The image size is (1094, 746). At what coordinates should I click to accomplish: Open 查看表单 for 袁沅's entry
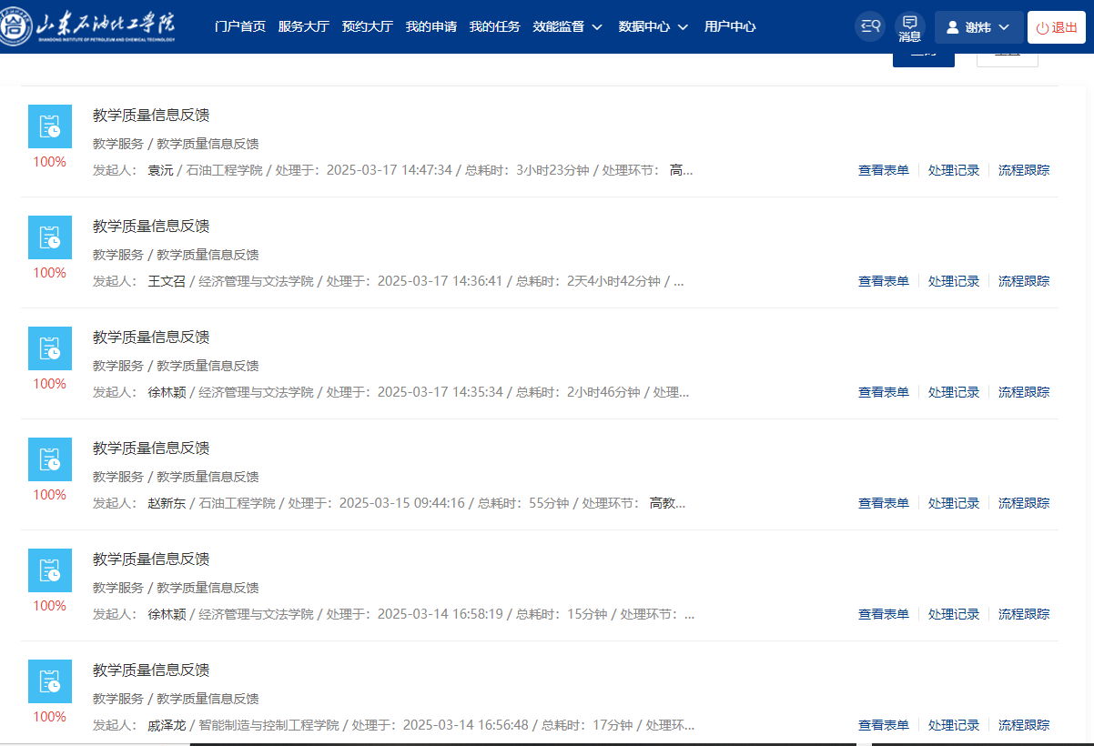[883, 170]
